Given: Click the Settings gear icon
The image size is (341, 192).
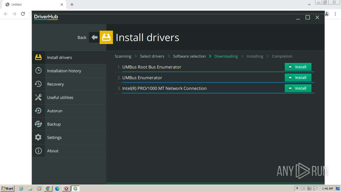Looking at the screenshot, I should click(x=38, y=137).
